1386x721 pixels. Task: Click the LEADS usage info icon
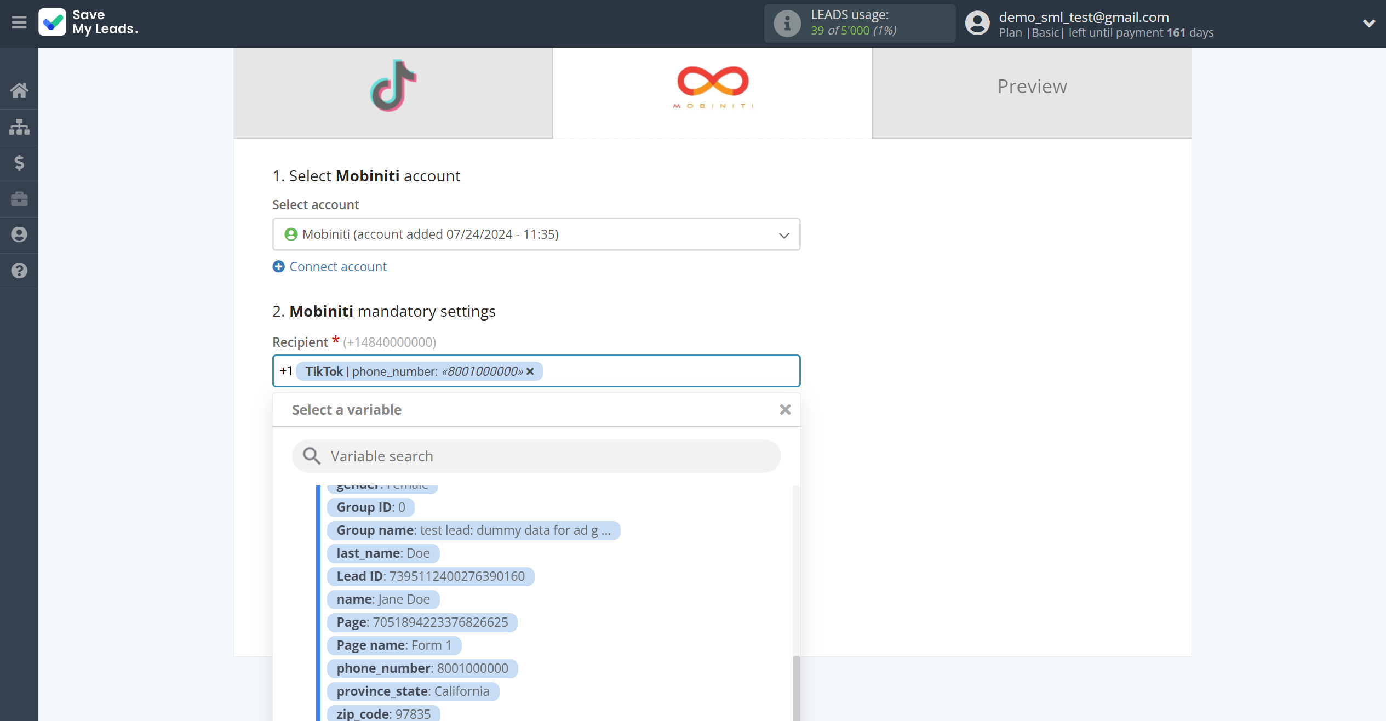[787, 24]
